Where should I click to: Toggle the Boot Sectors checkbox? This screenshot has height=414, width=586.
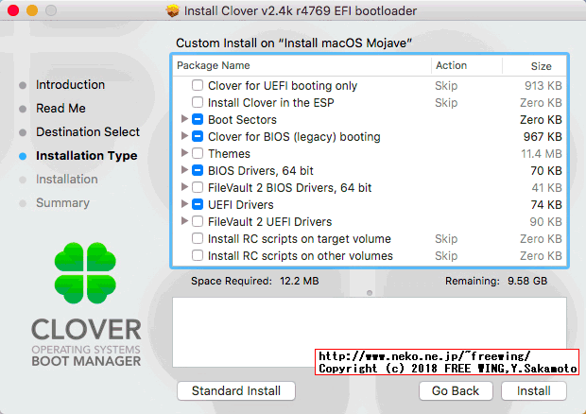(x=198, y=119)
